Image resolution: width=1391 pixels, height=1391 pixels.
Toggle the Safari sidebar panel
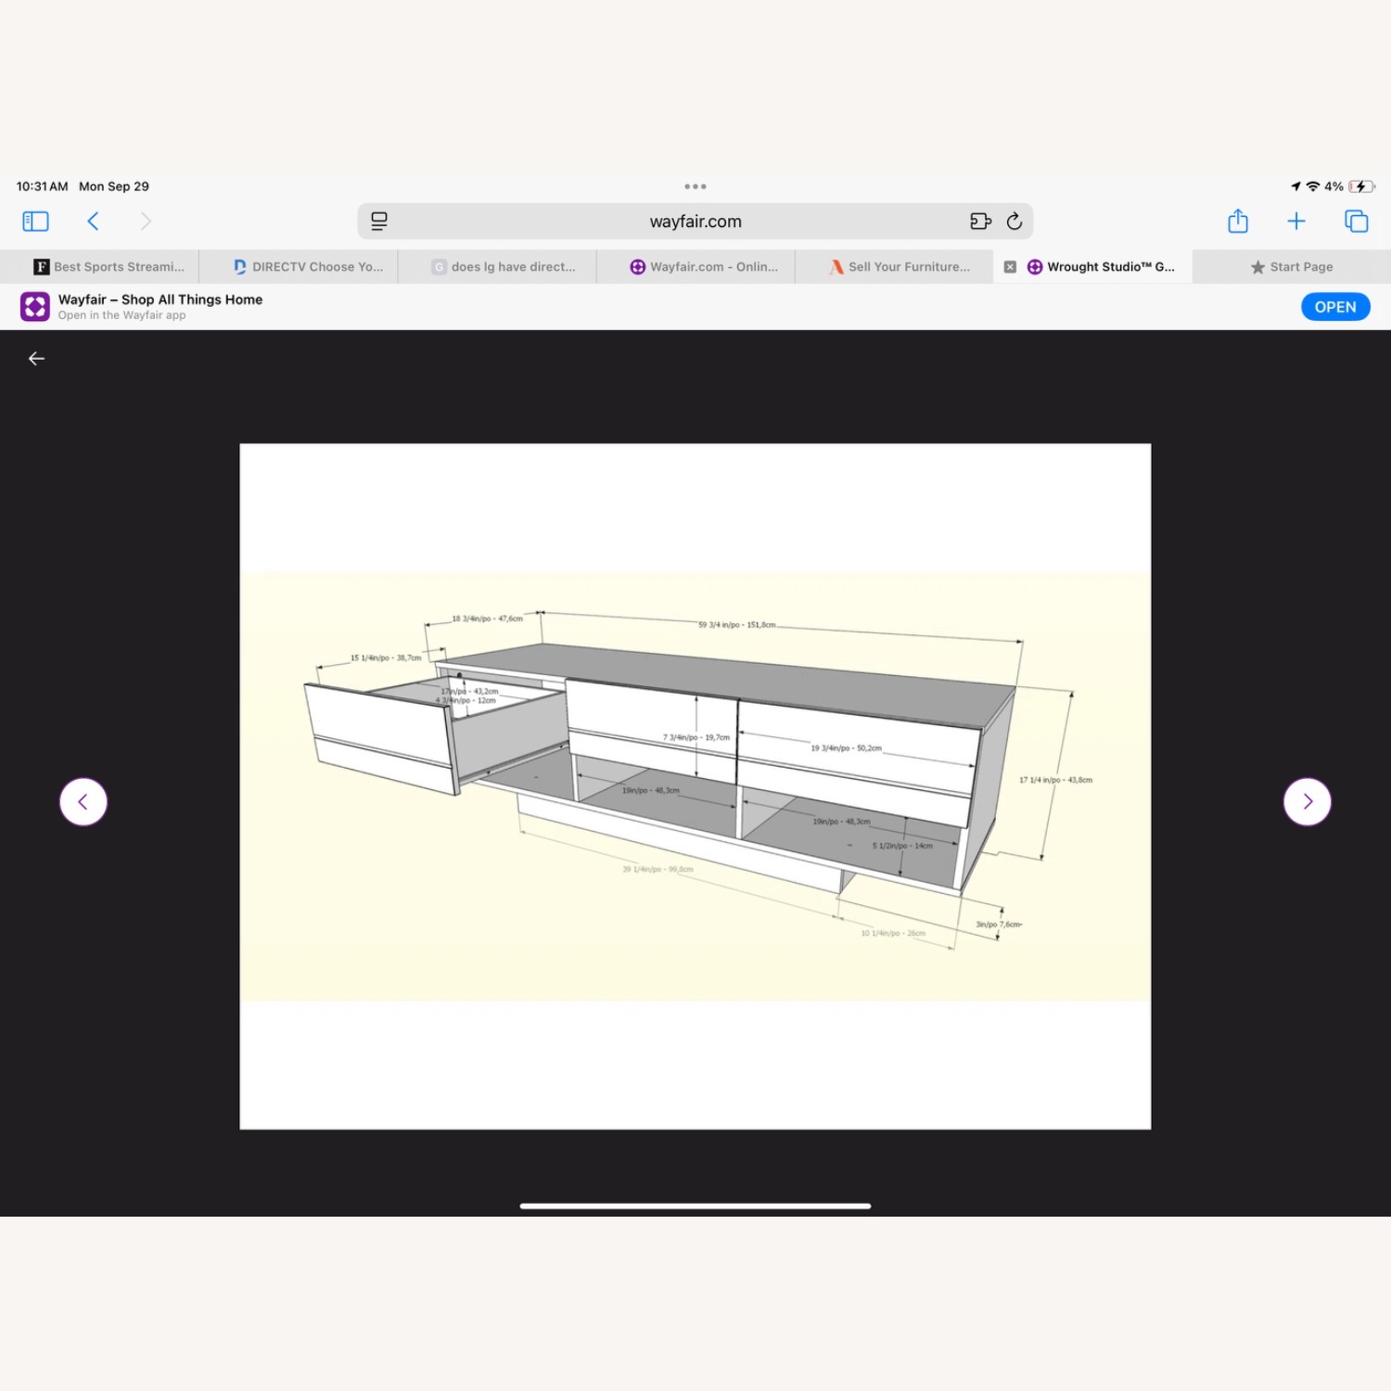[x=35, y=222]
